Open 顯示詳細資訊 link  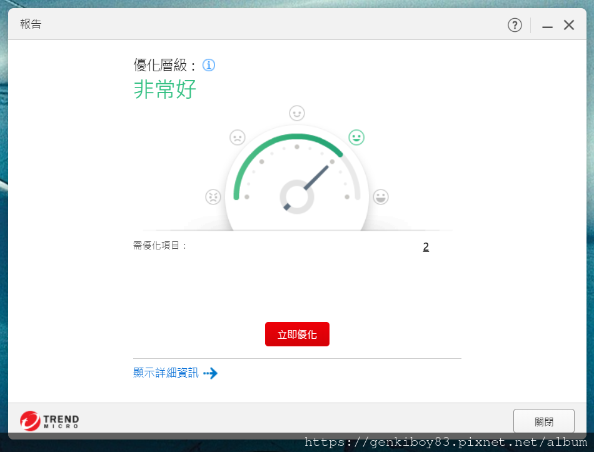(x=166, y=373)
